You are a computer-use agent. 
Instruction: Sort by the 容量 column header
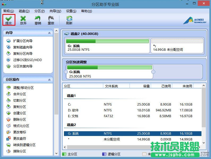click(140, 86)
